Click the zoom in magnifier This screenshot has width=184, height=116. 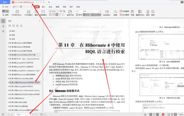click(64, 11)
